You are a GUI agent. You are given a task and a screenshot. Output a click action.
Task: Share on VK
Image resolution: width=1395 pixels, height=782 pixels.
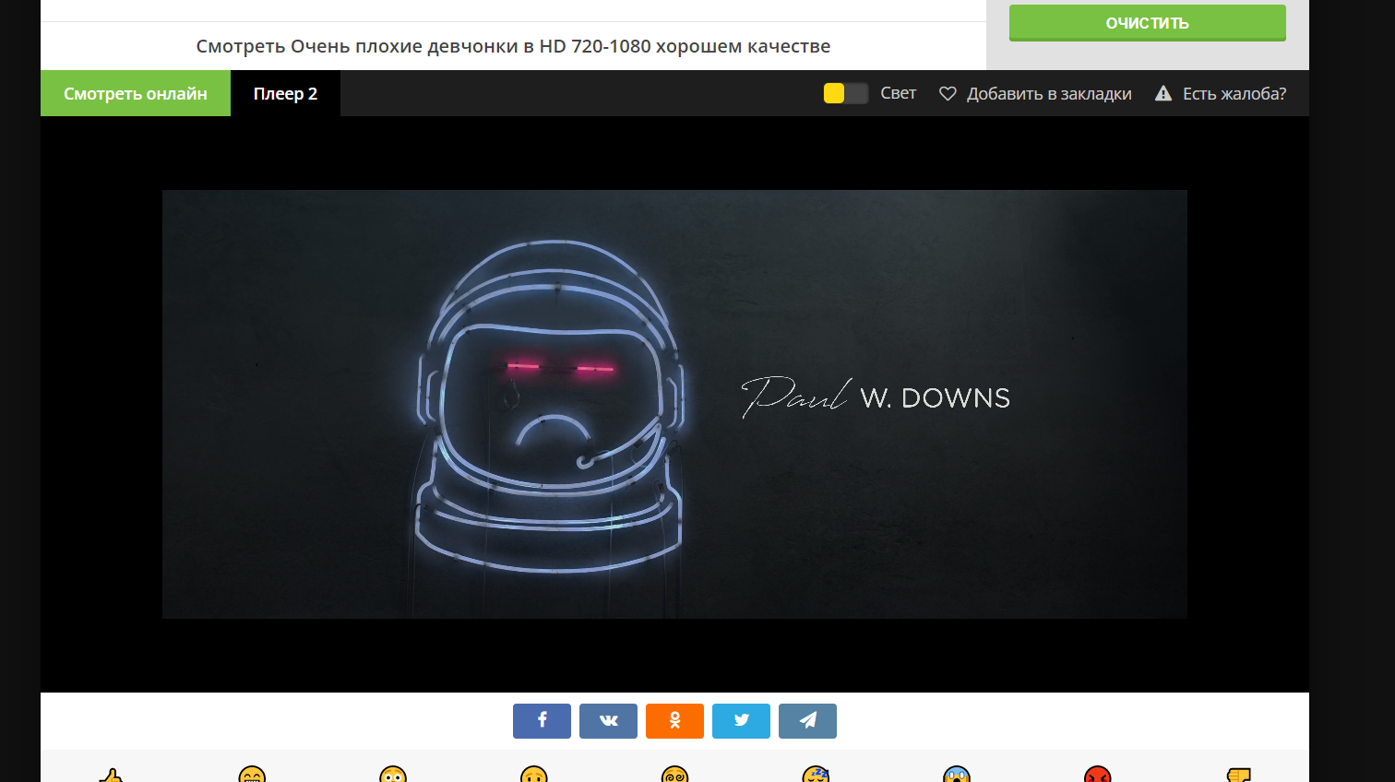click(608, 721)
